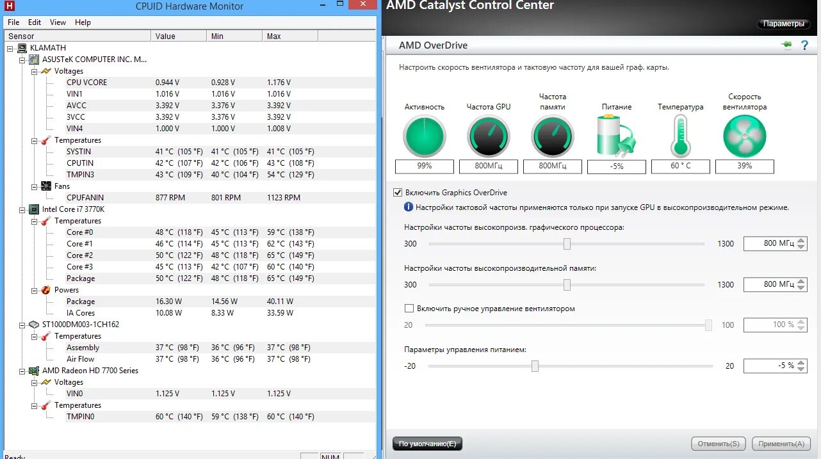Increase power limit with -5 % stepper arrow

pos(801,362)
